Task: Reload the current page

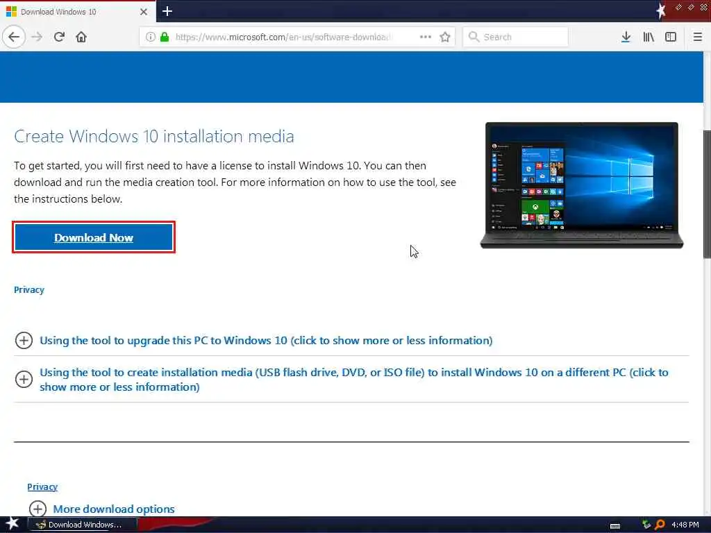Action: (59, 37)
